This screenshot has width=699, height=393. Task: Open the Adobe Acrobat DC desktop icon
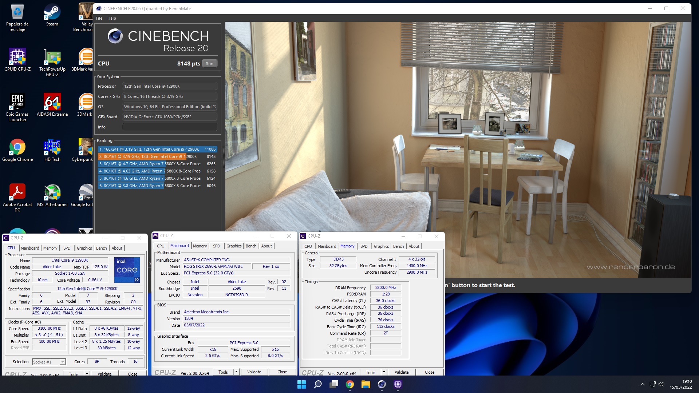(x=17, y=198)
